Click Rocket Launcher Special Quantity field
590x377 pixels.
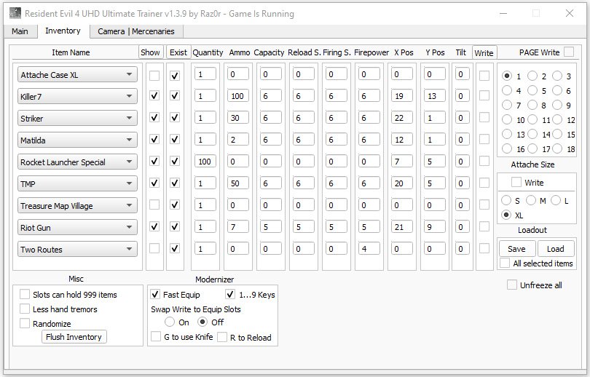tap(205, 162)
